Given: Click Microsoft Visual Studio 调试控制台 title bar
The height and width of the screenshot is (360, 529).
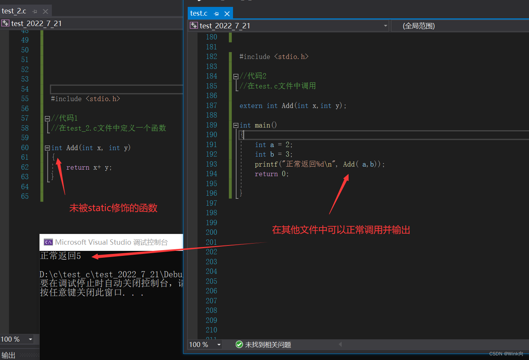Looking at the screenshot, I should pyautogui.click(x=111, y=242).
